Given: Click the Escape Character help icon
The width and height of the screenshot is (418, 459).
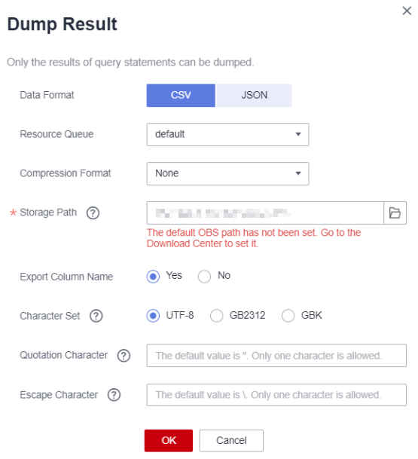Looking at the screenshot, I should (x=114, y=395).
